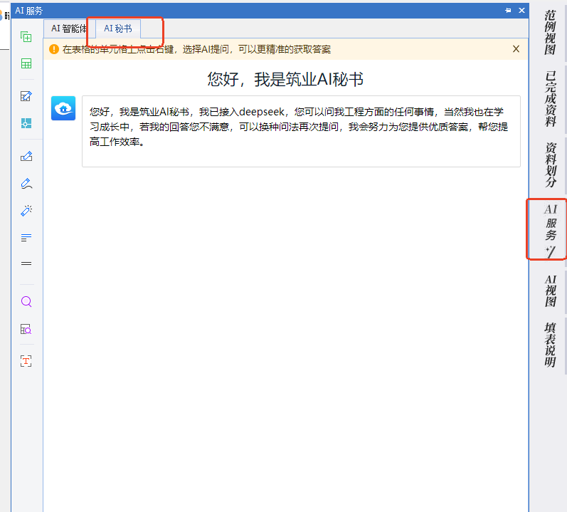
Task: Click the left-aligned text lines icon
Action: pyautogui.click(x=26, y=238)
